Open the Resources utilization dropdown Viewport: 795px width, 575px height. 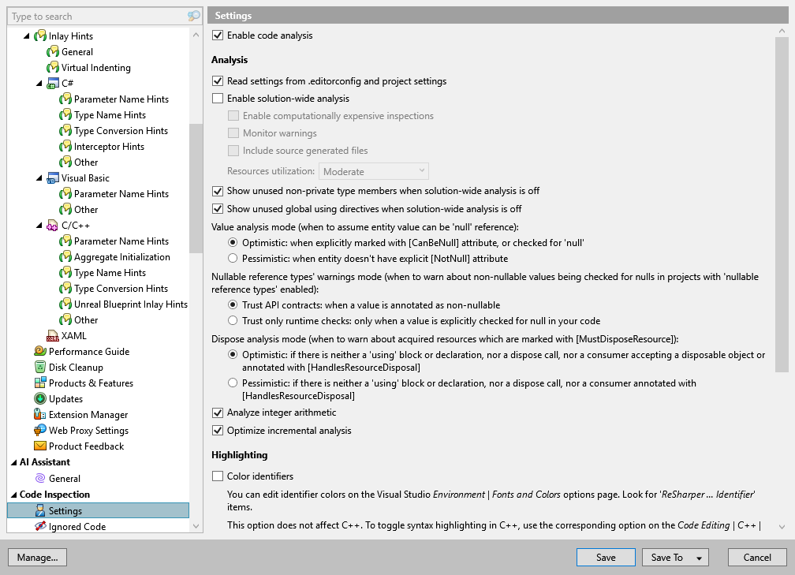point(373,170)
